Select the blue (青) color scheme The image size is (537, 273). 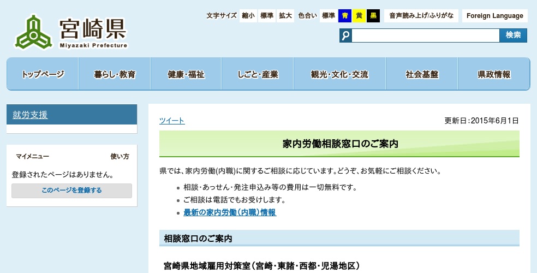pyautogui.click(x=345, y=16)
